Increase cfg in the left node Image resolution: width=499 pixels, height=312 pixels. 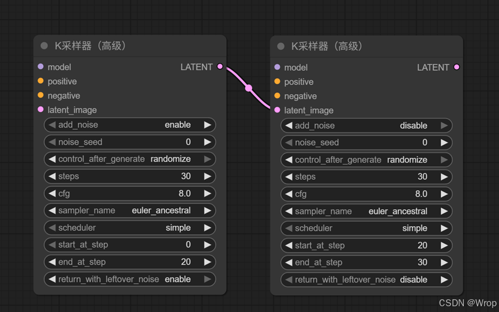pyautogui.click(x=208, y=193)
